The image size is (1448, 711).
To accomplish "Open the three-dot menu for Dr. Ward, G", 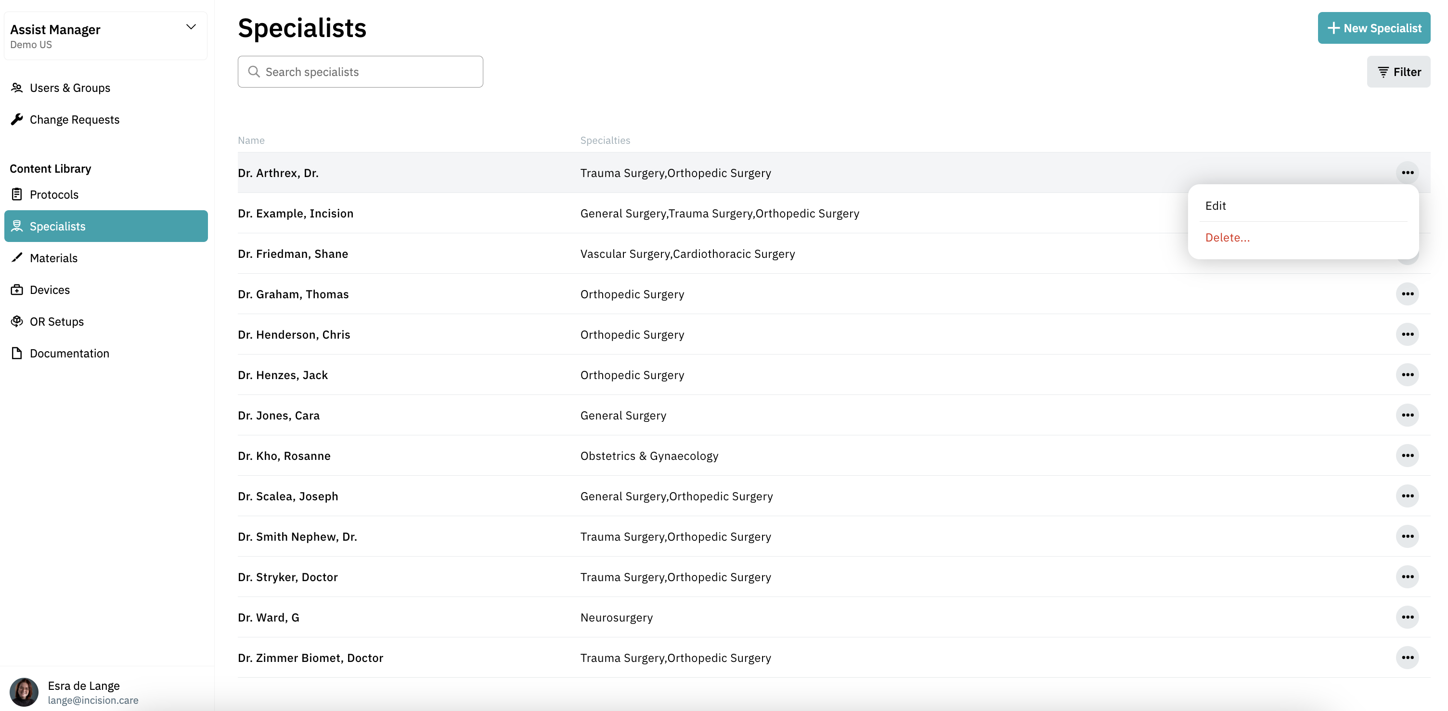I will click(1407, 617).
